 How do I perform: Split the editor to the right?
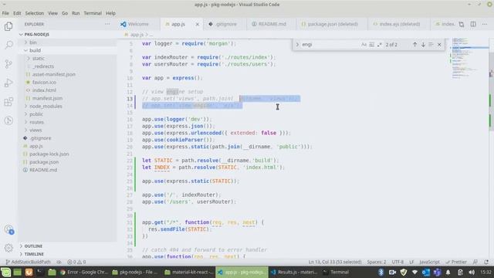473,24
